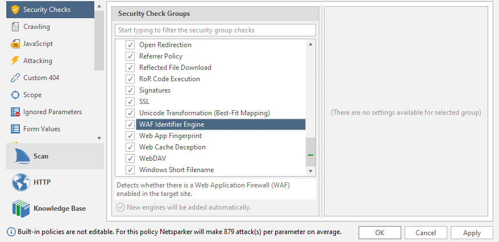Select the Scan category label
Screen dimensions: 499x242
coord(41,156)
